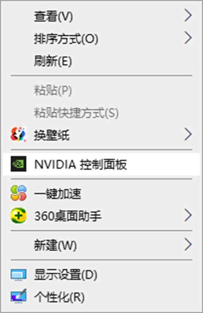Open the NVIDIA 控制面板 menu entry
203x313 pixels.
coord(101,164)
